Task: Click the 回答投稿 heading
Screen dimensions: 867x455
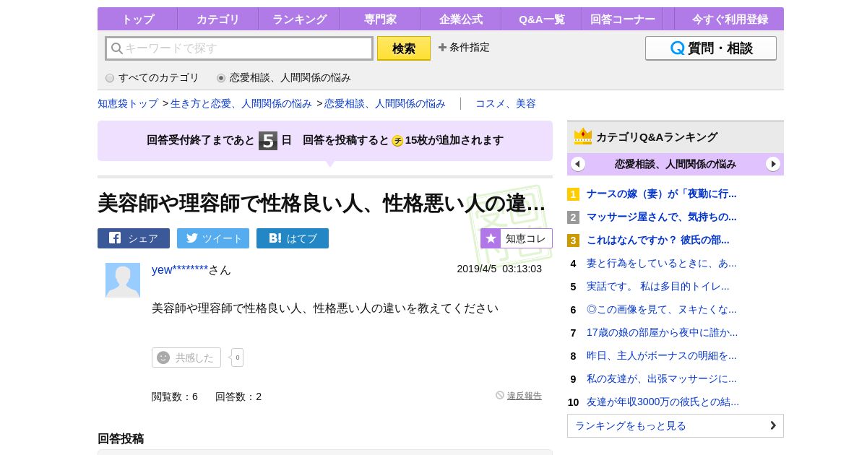Action: 121,438
